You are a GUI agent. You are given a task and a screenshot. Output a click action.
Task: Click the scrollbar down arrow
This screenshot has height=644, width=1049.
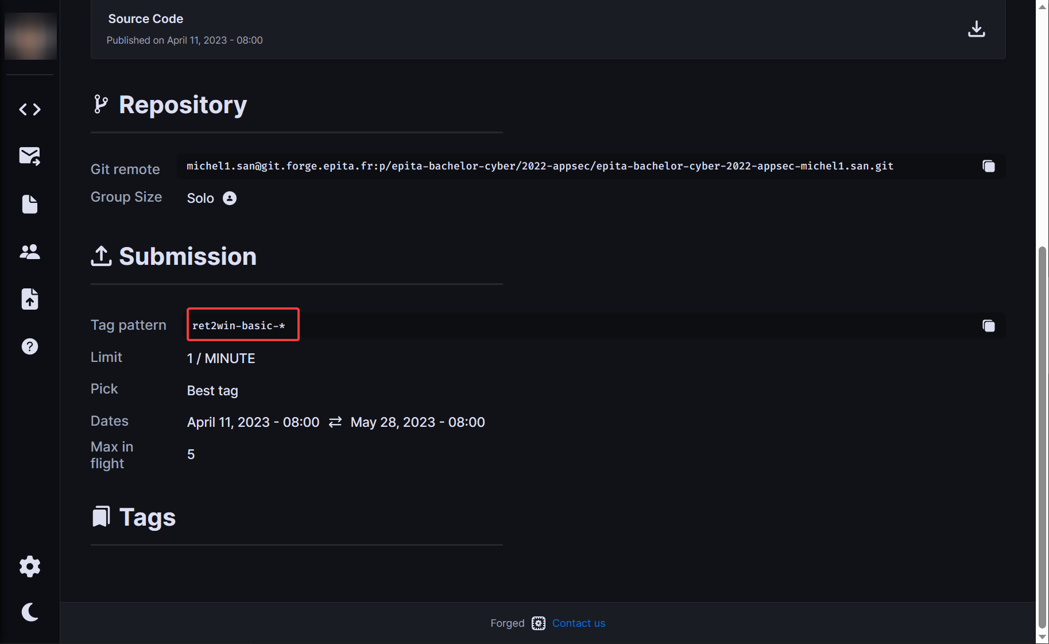1042,638
